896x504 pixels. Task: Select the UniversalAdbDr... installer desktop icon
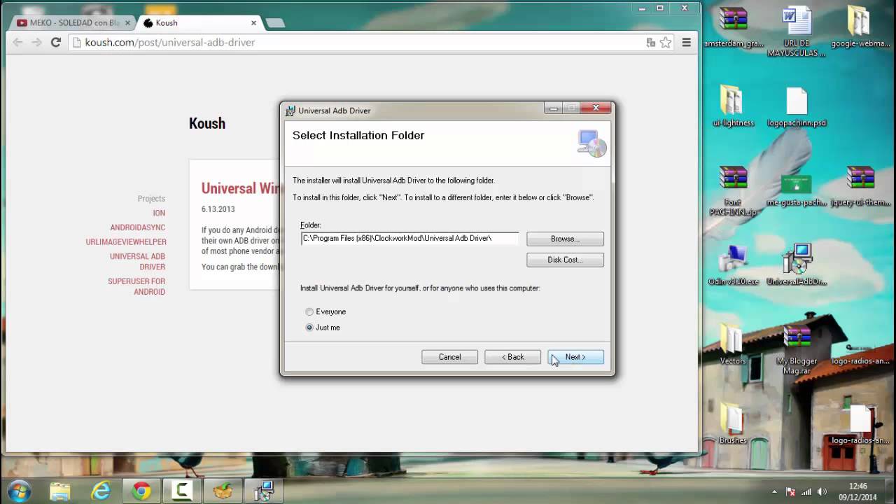(797, 265)
